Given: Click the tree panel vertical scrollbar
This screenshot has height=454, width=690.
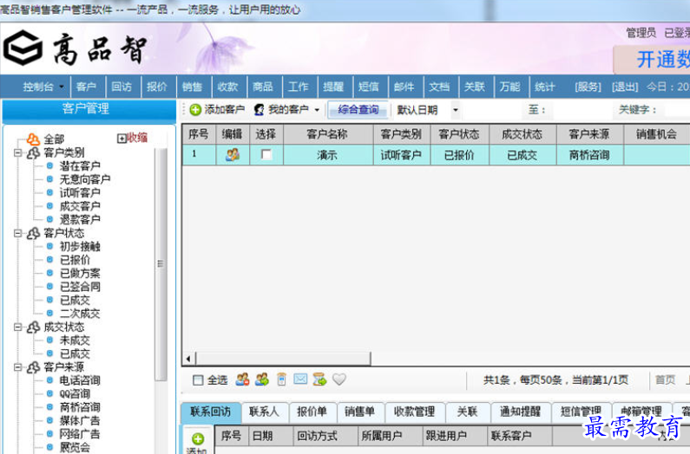Looking at the screenshot, I should coord(161,263).
